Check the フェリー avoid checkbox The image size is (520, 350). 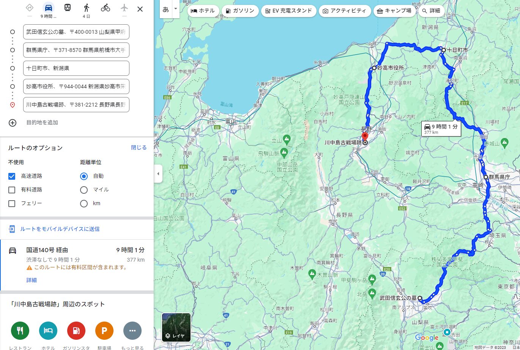12,203
